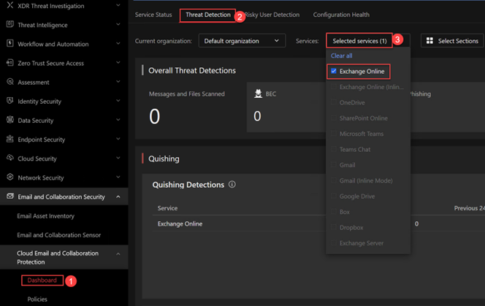Expand the Assessment menu chevron
This screenshot has height=306, width=485.
tap(118, 82)
